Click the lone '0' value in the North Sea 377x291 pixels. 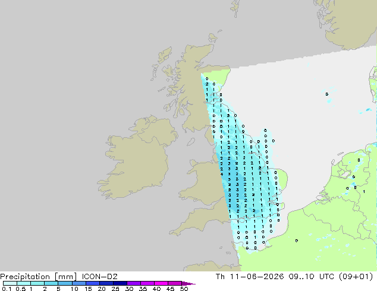pyautogui.click(x=327, y=94)
